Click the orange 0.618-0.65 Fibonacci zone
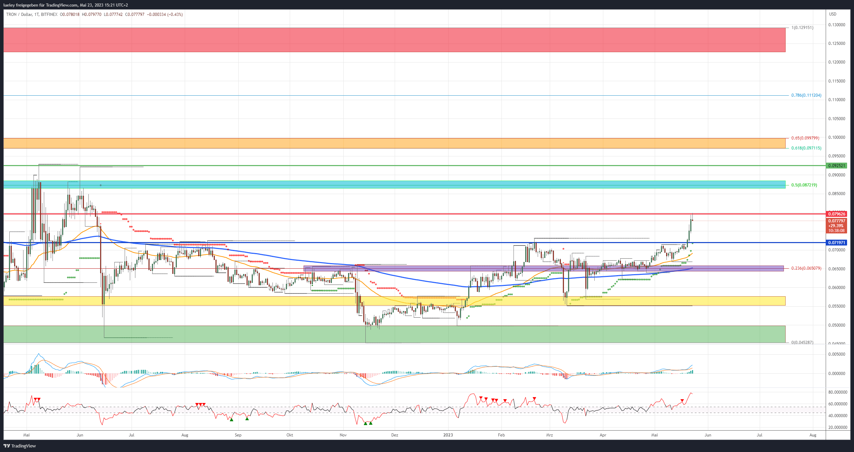Viewport: 854px width, 452px height. point(394,143)
